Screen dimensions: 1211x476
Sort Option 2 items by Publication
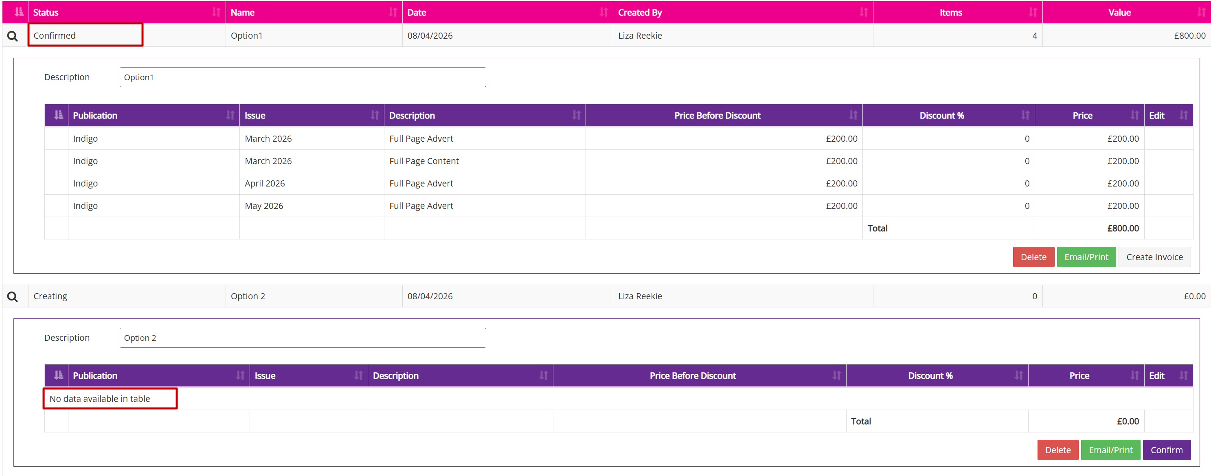pyautogui.click(x=159, y=375)
